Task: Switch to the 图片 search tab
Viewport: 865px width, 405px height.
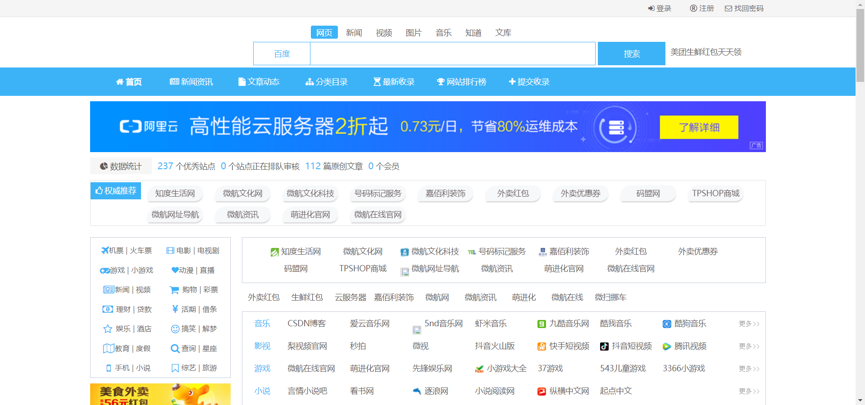Action: 413,32
